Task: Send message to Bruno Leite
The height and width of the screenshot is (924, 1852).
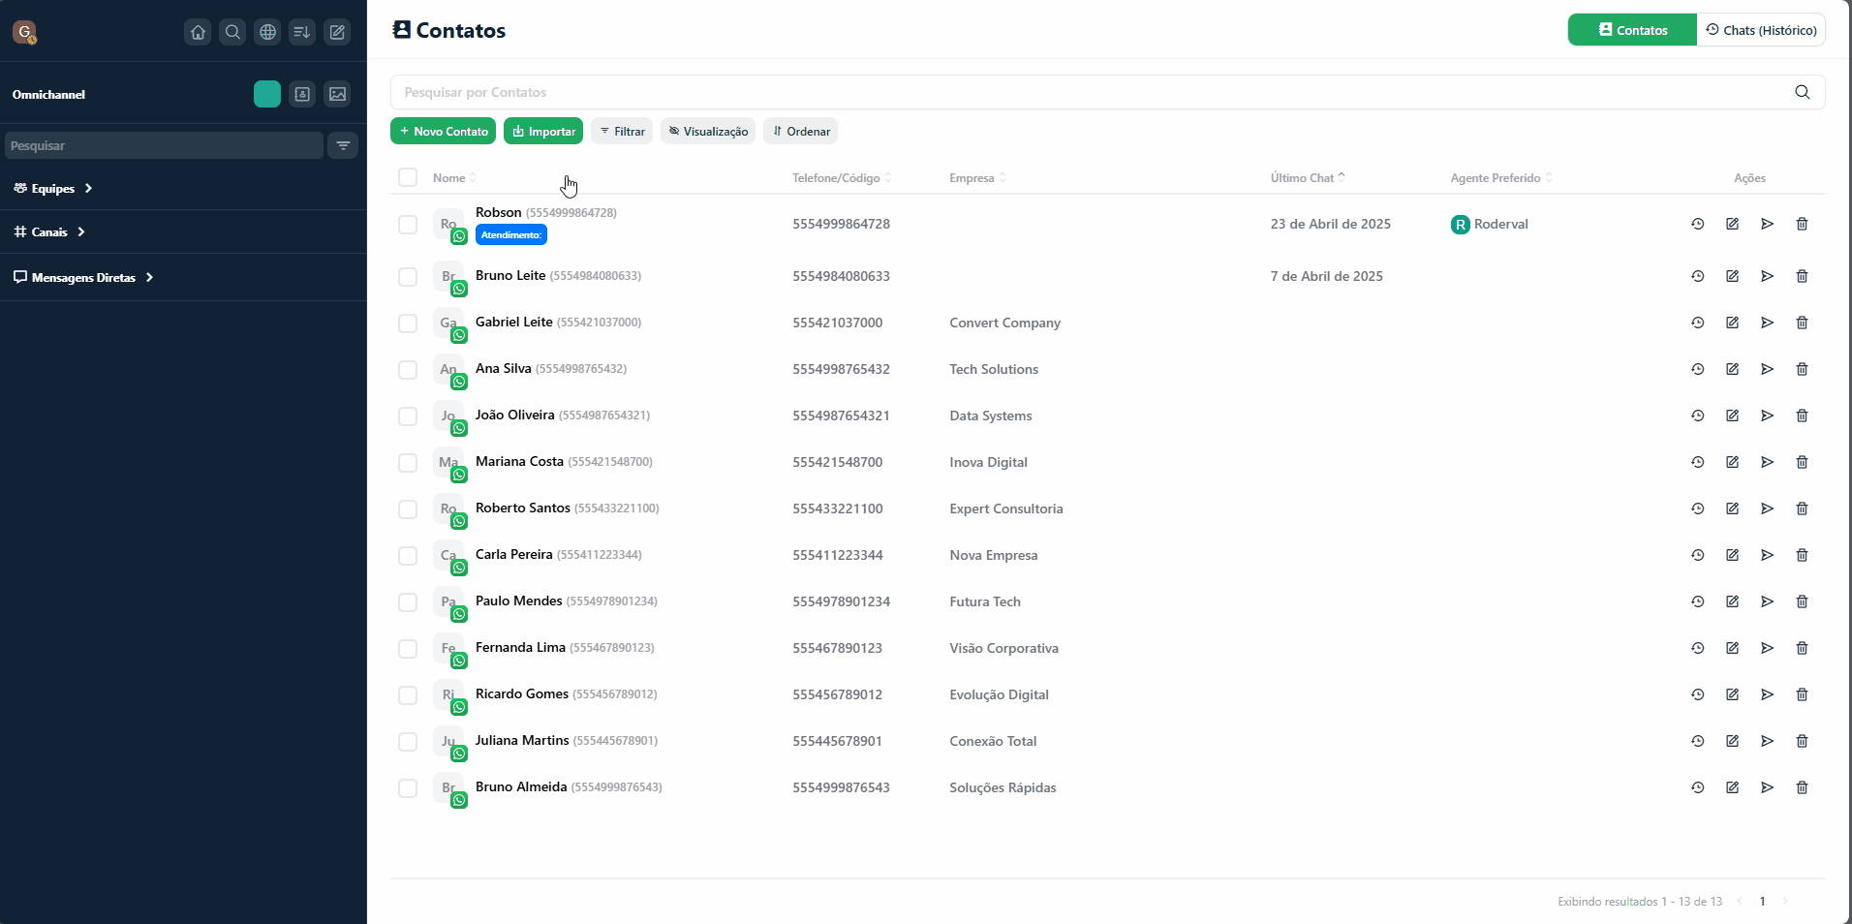Action: pos(1767,276)
